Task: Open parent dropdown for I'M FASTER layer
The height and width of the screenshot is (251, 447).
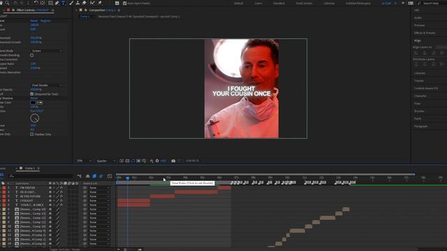Action: 99,188
